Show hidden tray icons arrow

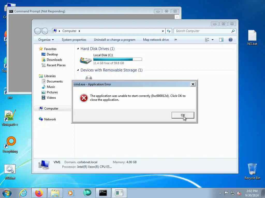[x=220, y=193]
